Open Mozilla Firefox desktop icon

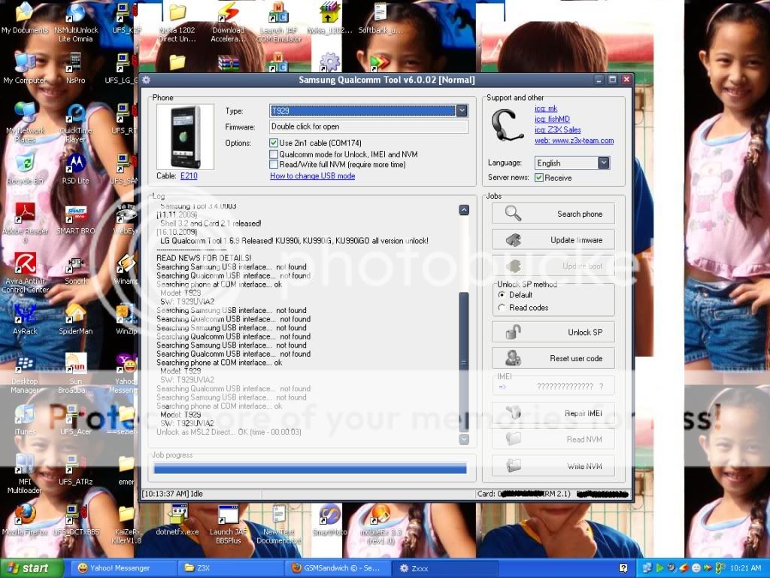pyautogui.click(x=25, y=521)
